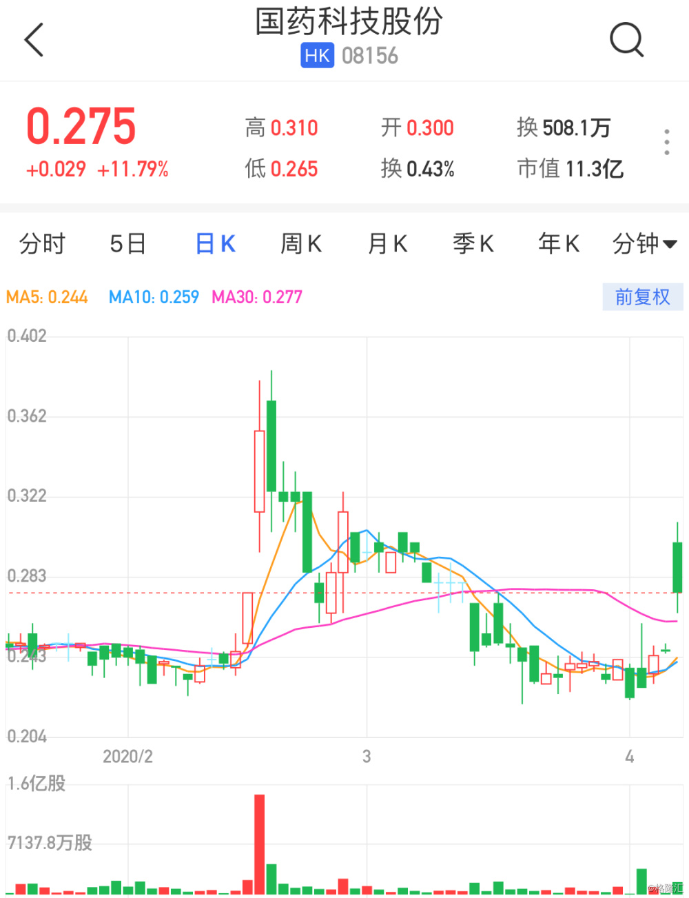Tap the MA5: 0.244 indicator label
This screenshot has height=898, width=689.
click(47, 297)
